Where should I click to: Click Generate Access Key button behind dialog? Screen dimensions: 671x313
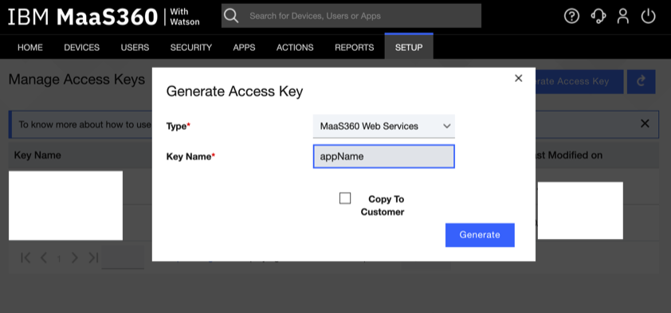coord(579,82)
